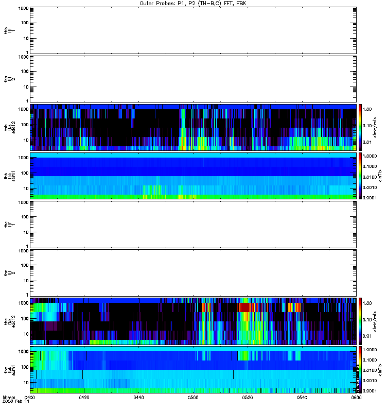The image size is (386, 412).
Task: Click the empty thc fff 1 plot panel
Action: pos(193,225)
